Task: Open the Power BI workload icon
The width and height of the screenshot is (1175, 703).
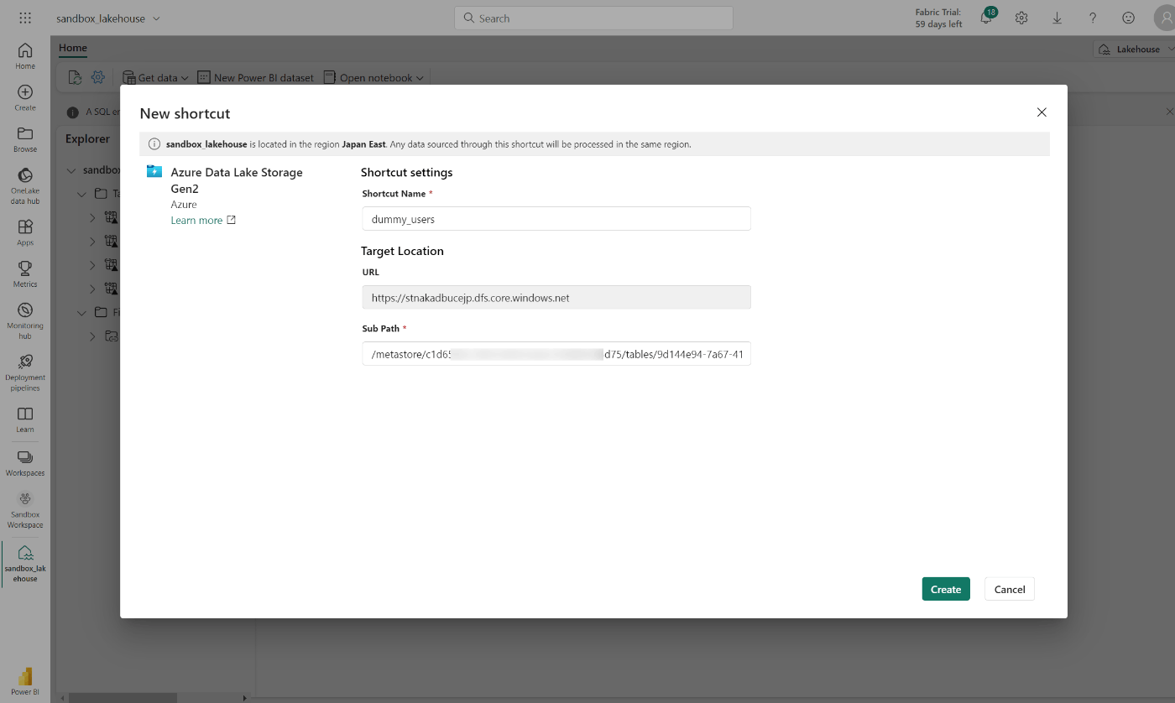Action: click(24, 675)
